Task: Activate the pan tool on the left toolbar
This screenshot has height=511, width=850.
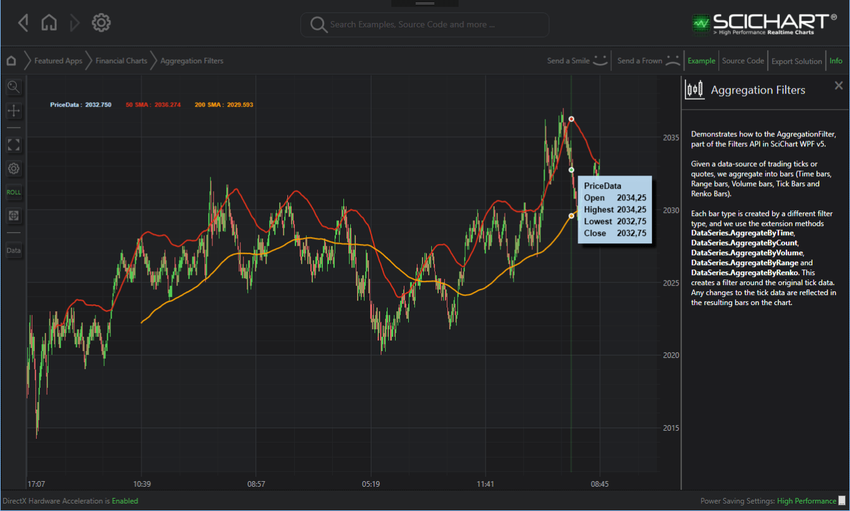Action: click(14, 111)
